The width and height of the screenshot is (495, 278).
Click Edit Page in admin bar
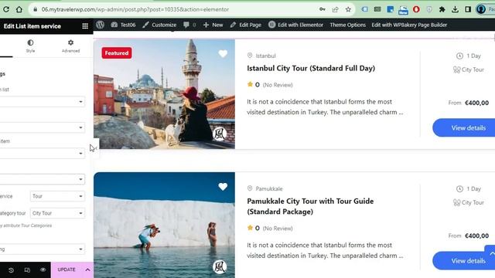246,25
